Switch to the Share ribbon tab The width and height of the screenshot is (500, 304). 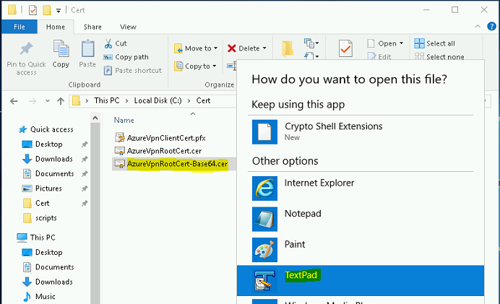92,27
